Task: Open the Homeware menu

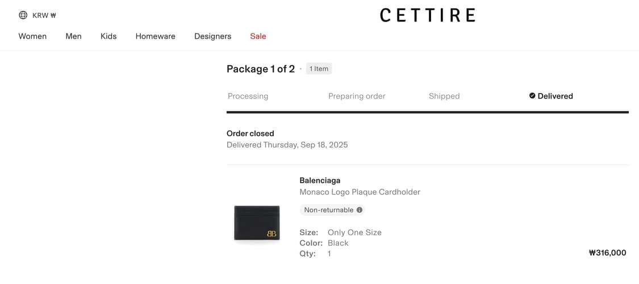Action: tap(155, 36)
